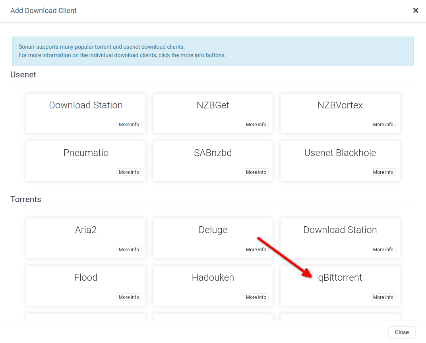Viewport: 426px width, 343px height.
Task: Open More info for SABnzbd
Action: click(x=256, y=172)
